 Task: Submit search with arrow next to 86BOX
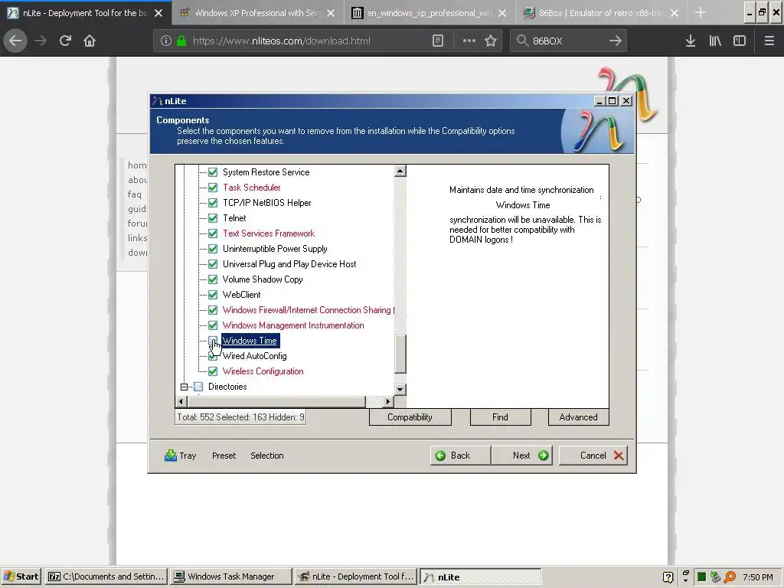(615, 41)
